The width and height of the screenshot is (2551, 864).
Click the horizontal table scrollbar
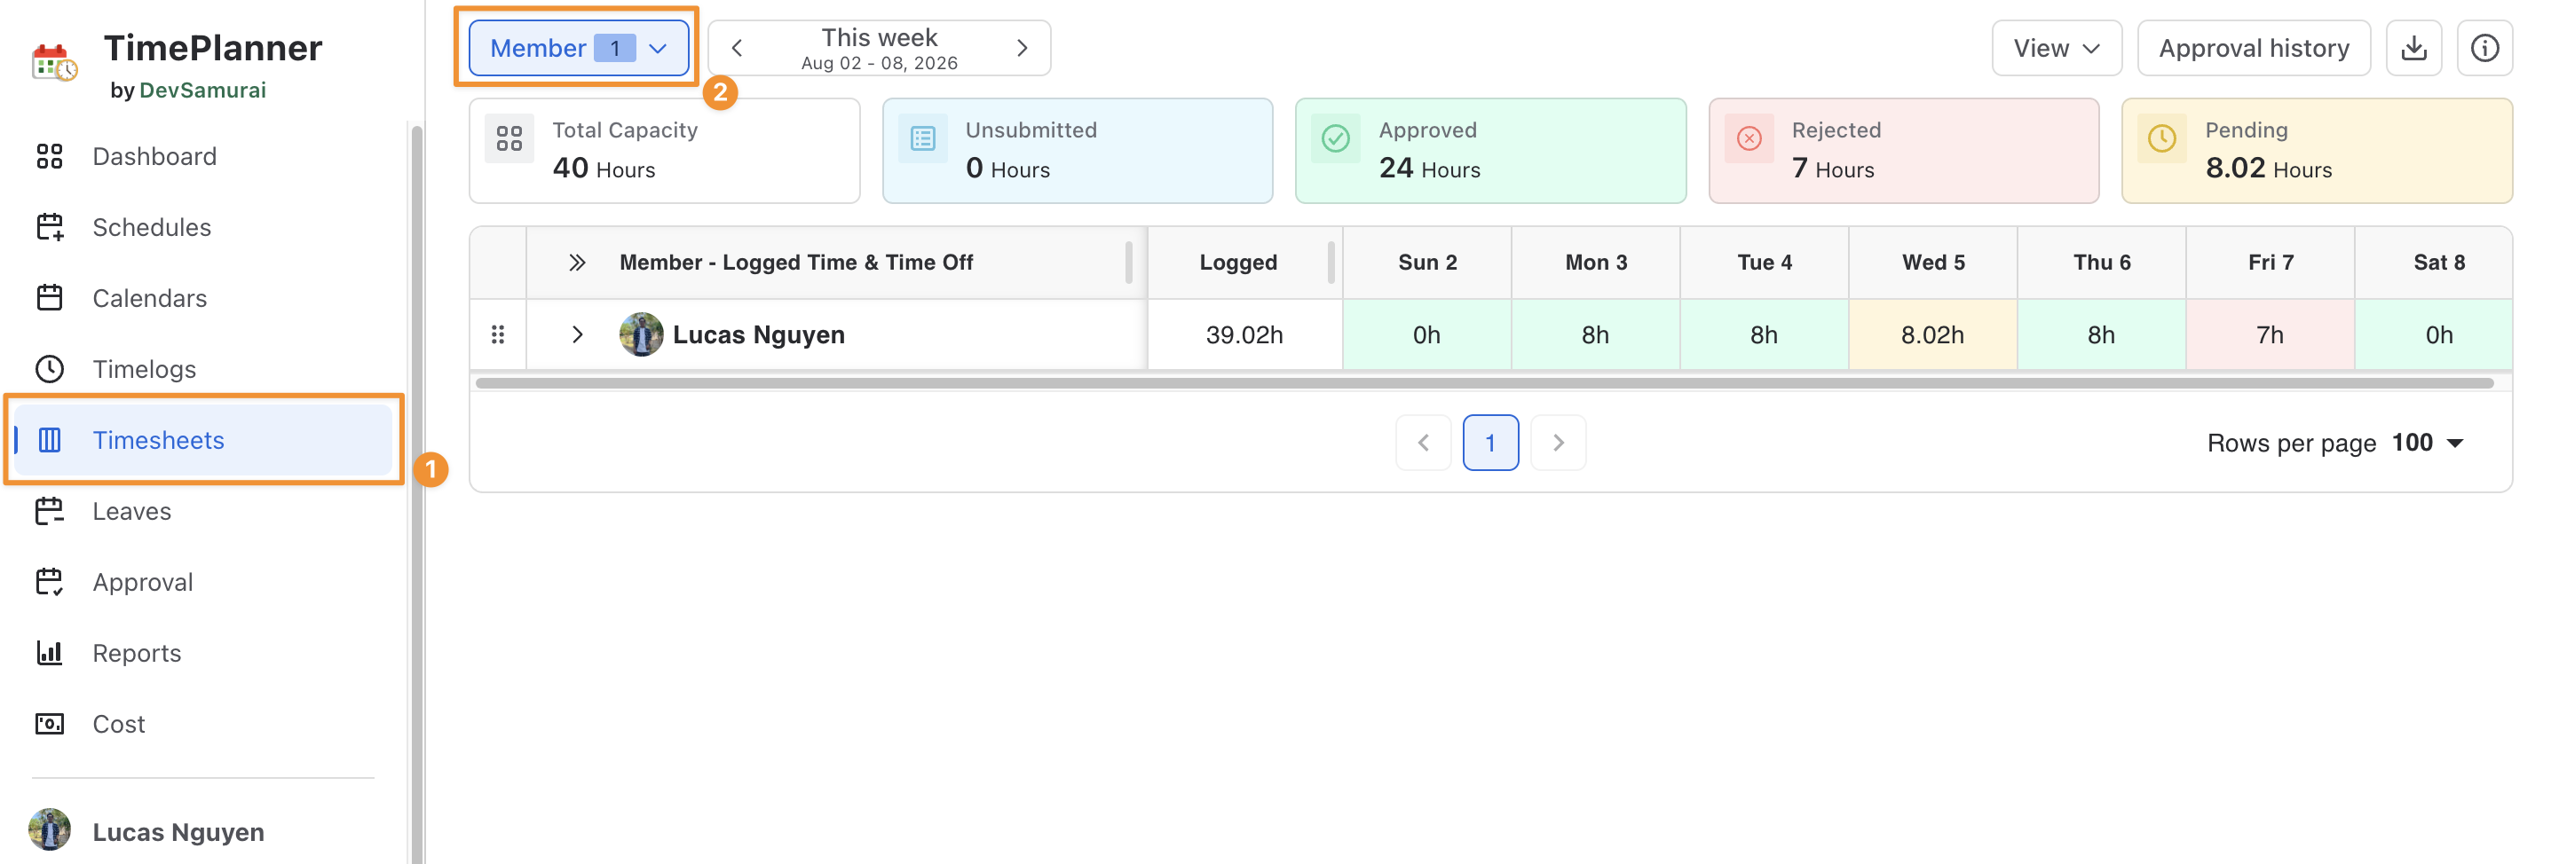[x=1483, y=383]
